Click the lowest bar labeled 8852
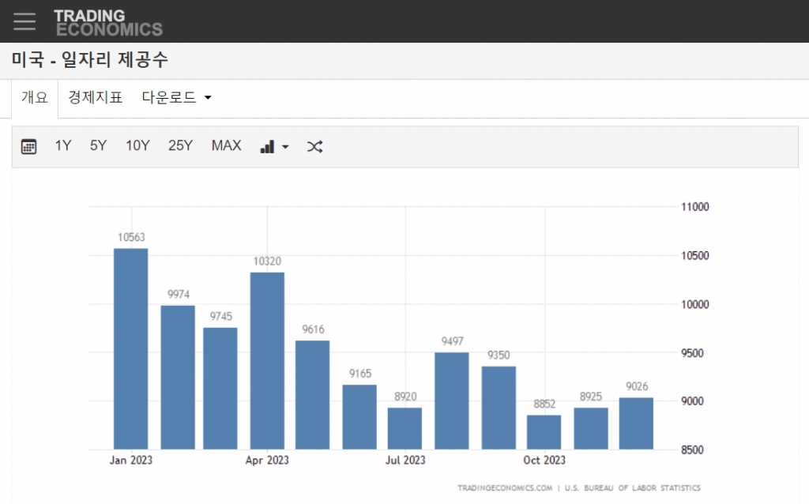Viewport: 809px width, 504px height. (x=544, y=432)
